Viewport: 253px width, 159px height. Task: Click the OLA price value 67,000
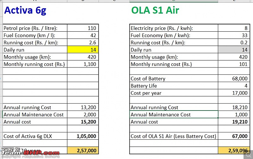234,136
